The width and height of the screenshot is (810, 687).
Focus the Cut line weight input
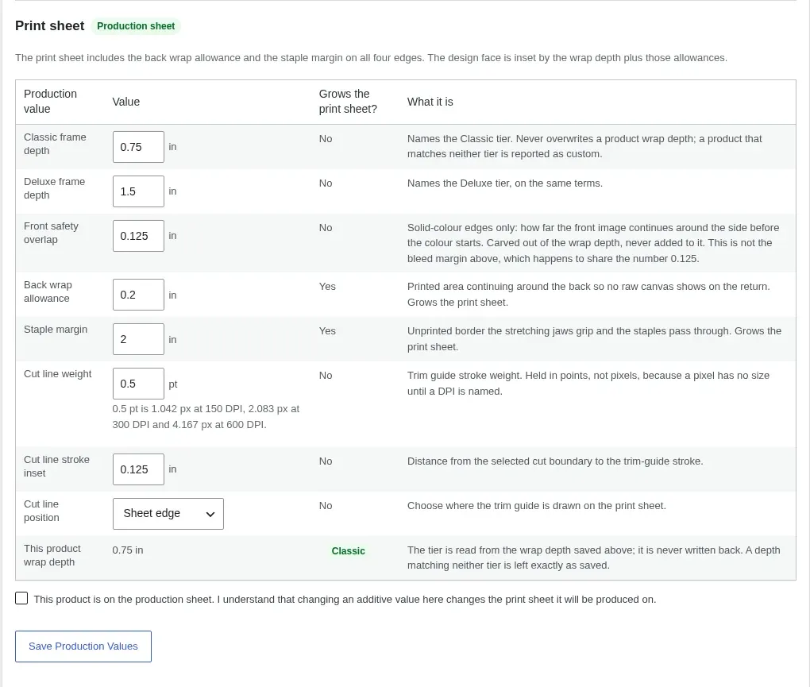click(x=138, y=384)
